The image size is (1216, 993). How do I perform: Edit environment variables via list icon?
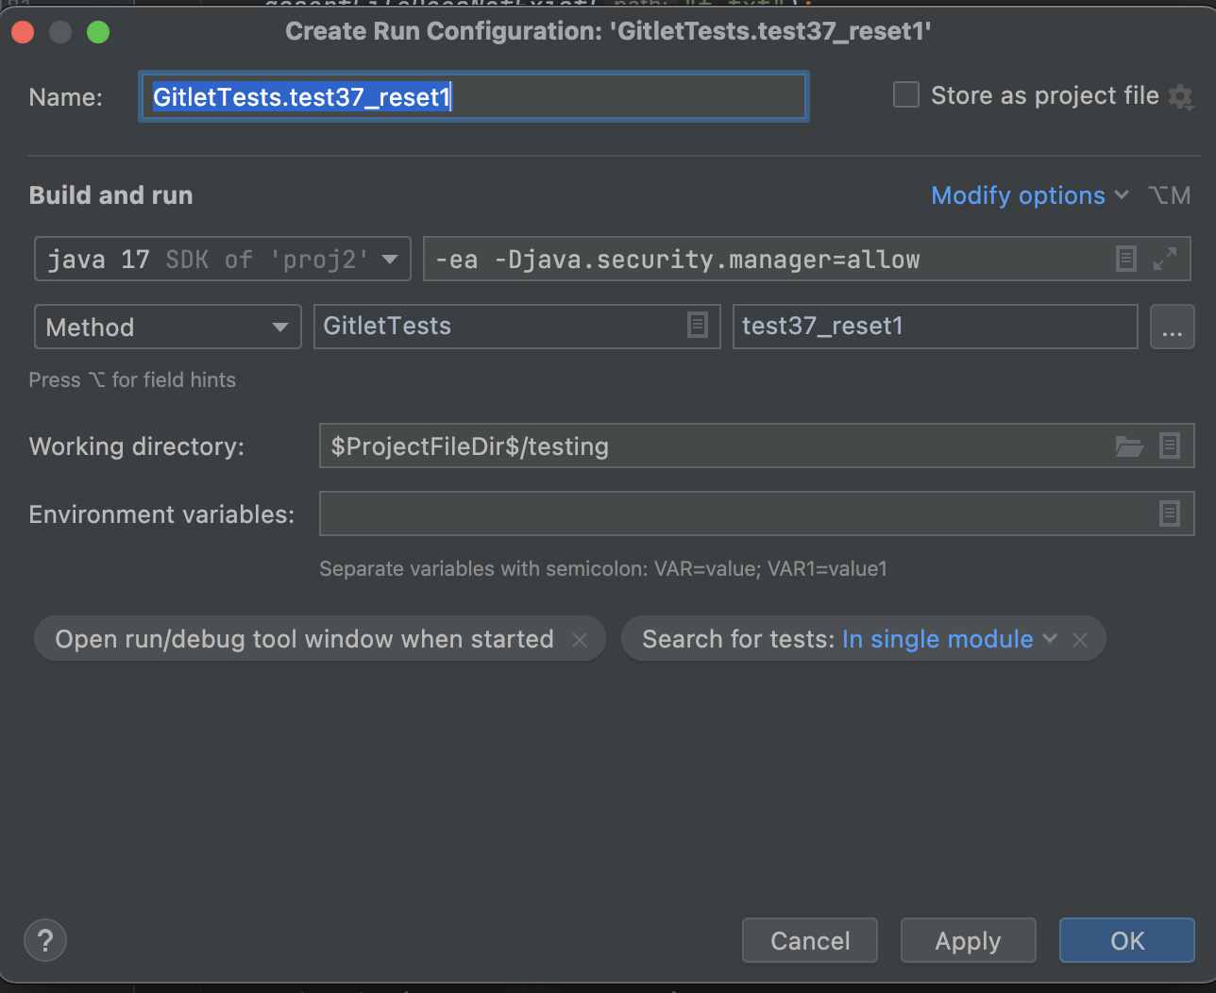[1170, 513]
